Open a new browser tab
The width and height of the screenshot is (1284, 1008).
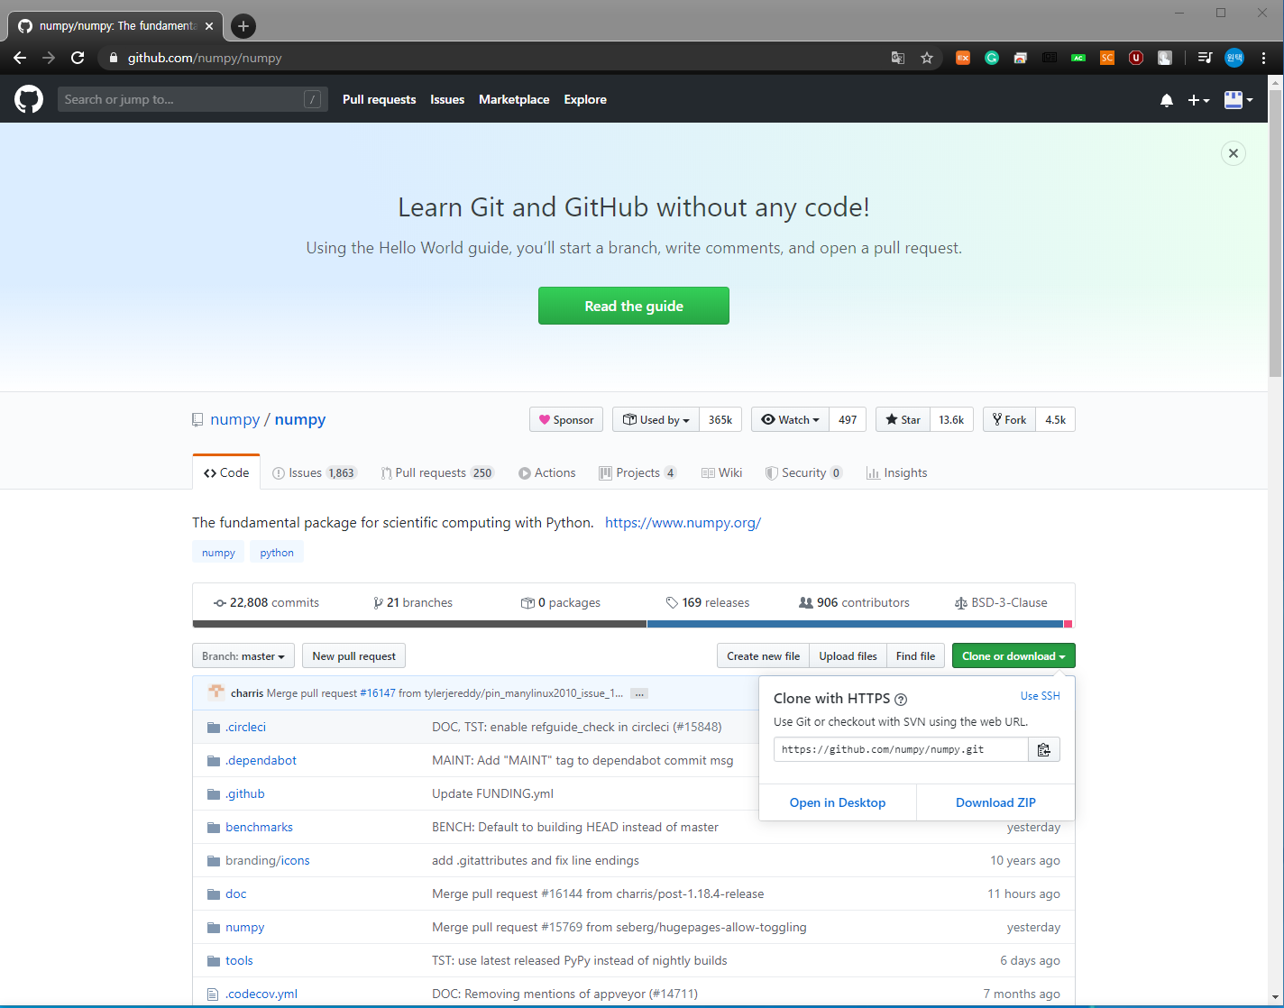243,26
